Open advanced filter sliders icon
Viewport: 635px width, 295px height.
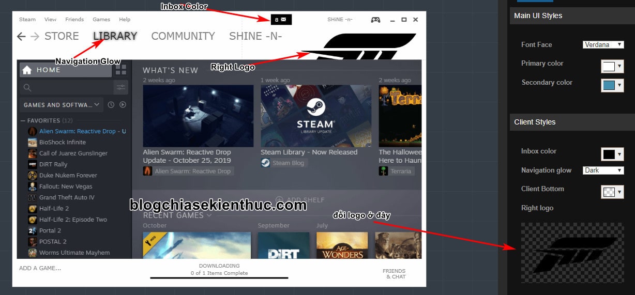pyautogui.click(x=120, y=87)
